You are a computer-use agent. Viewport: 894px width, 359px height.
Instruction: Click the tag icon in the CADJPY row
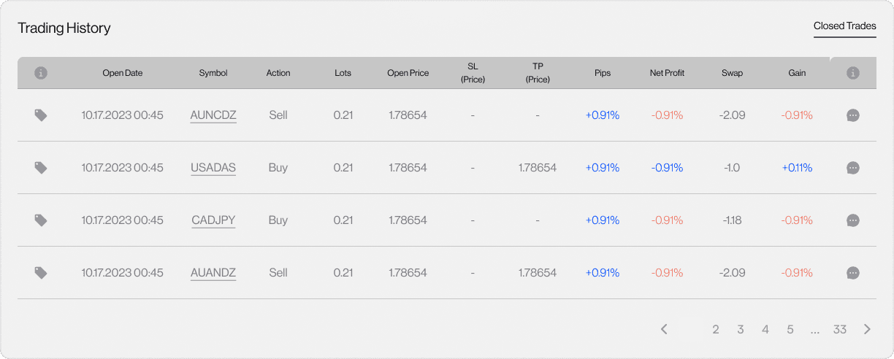coord(41,220)
